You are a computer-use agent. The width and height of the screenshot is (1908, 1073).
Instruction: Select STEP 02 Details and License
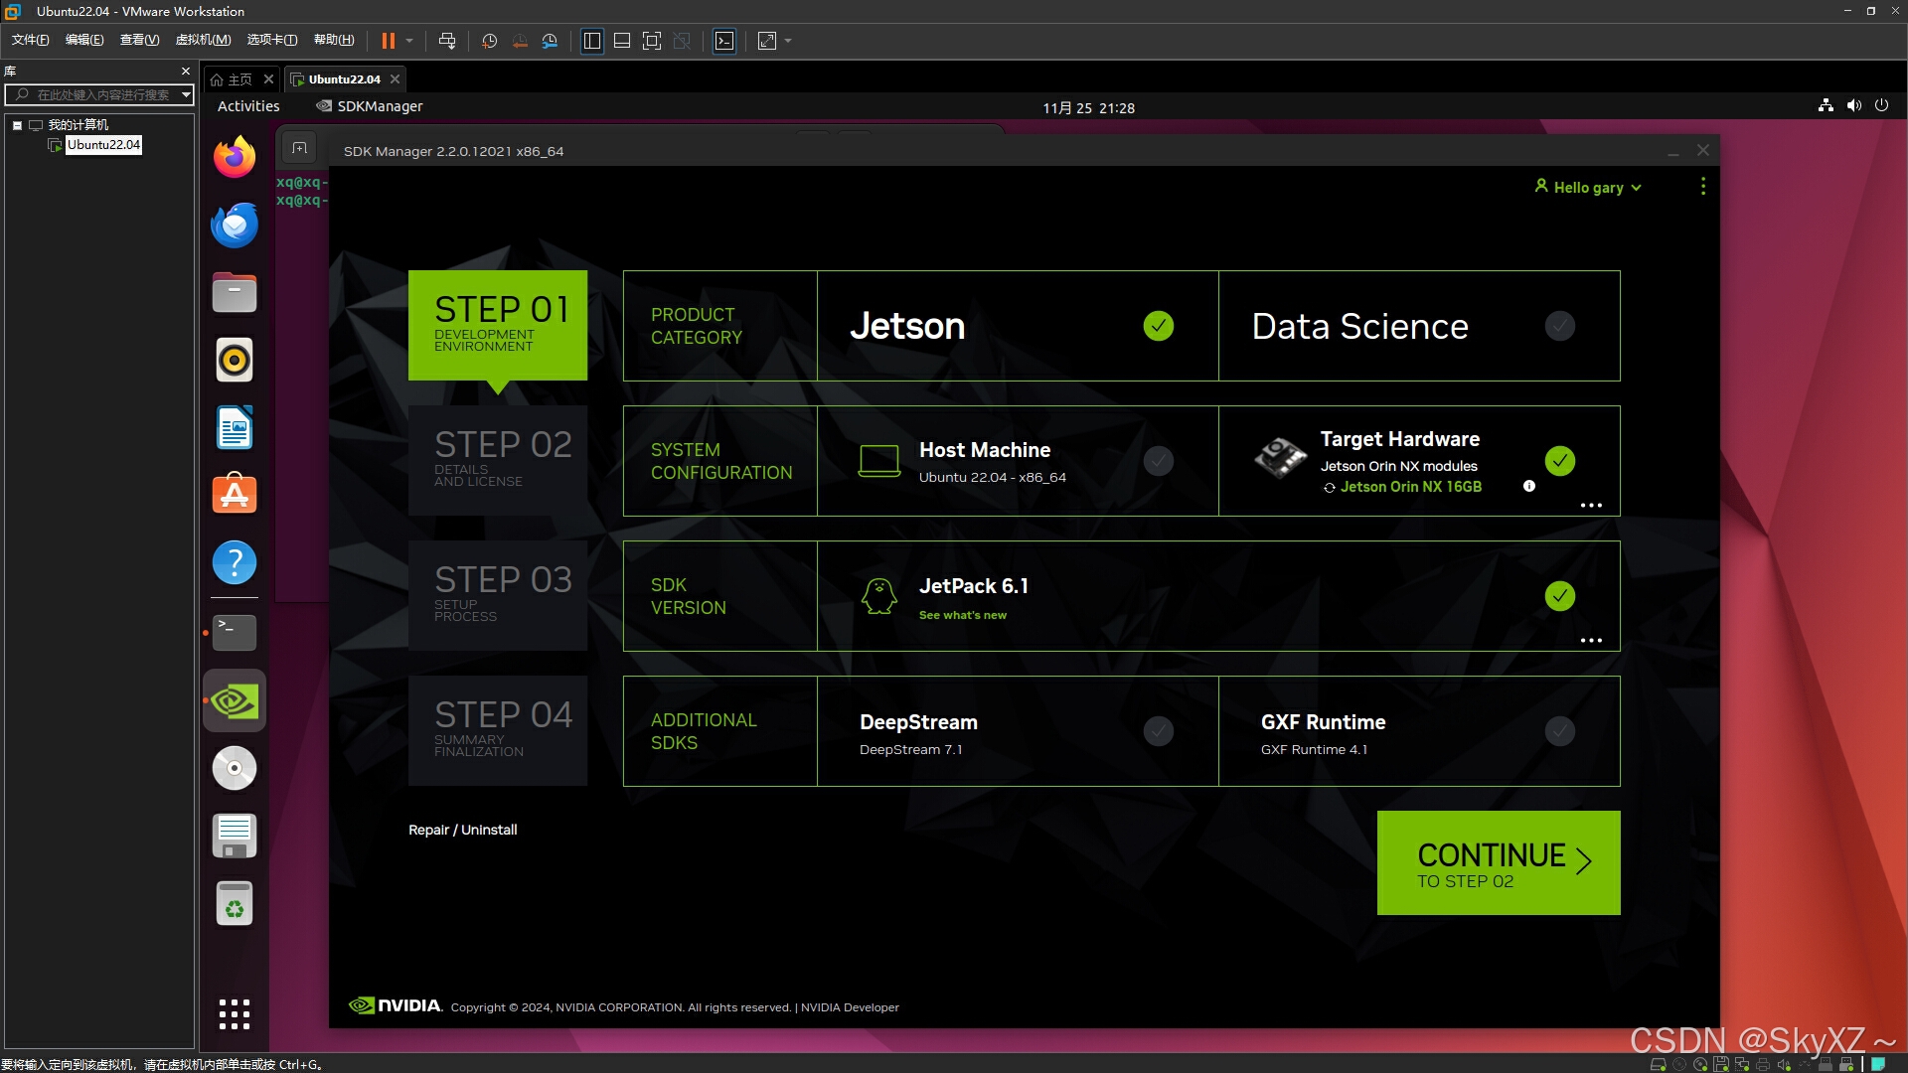pyautogui.click(x=498, y=460)
